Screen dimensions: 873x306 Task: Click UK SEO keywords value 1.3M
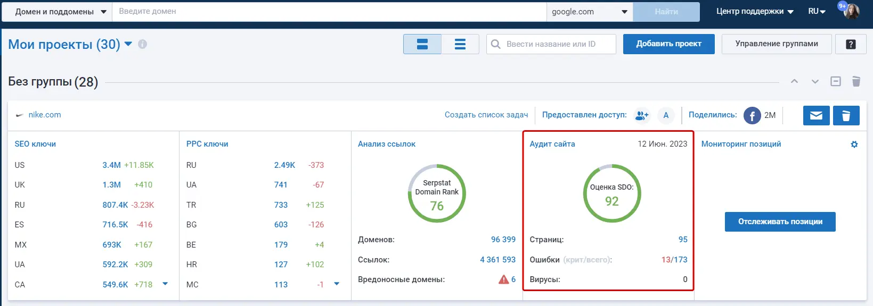(111, 185)
